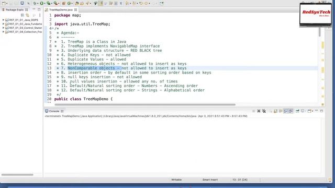Expand RST_01_03_Control_Stater project
This screenshot has width=335, height=188.
pos(3,28)
